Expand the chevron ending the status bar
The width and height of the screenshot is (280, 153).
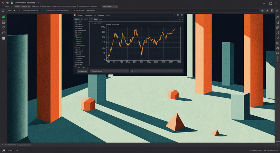[x=278, y=145]
